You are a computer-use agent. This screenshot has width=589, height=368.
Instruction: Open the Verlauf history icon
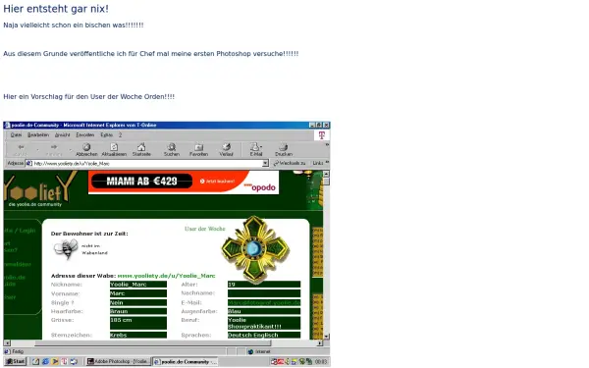(226, 147)
